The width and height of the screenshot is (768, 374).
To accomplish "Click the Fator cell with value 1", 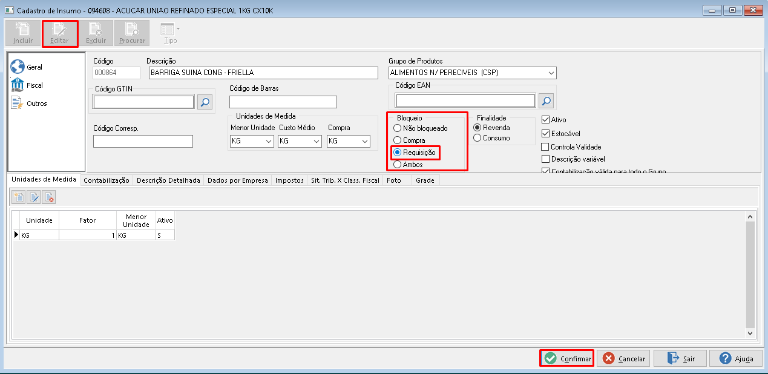I will [88, 235].
